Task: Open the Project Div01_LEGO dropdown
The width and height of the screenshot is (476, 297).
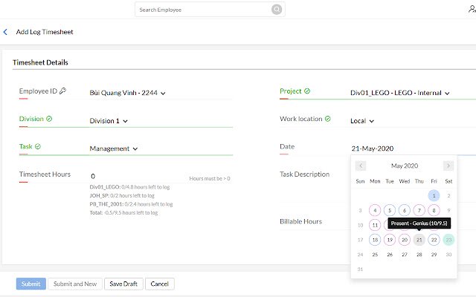Action: [x=400, y=93]
